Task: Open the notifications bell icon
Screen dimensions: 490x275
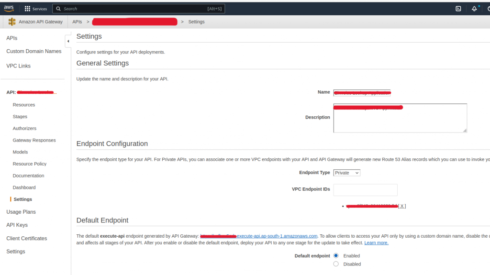Action: [x=474, y=9]
